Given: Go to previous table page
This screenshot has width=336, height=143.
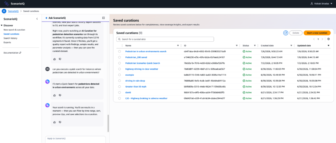Looking at the screenshot, I should pos(314,39).
